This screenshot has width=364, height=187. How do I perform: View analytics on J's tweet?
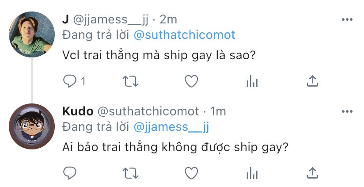point(252,81)
